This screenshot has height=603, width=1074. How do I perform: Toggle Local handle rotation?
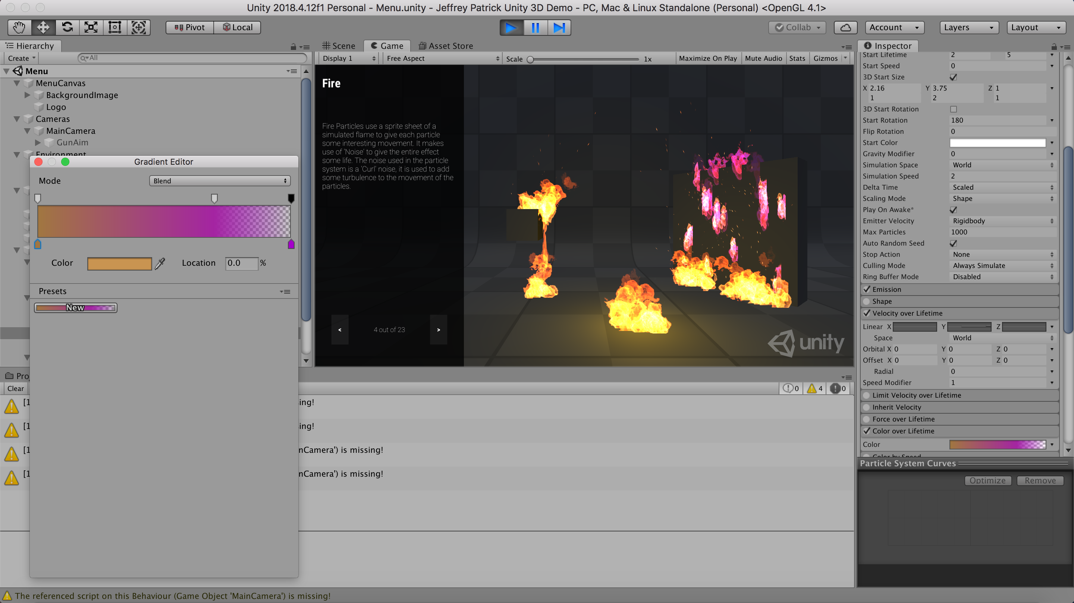click(x=237, y=28)
